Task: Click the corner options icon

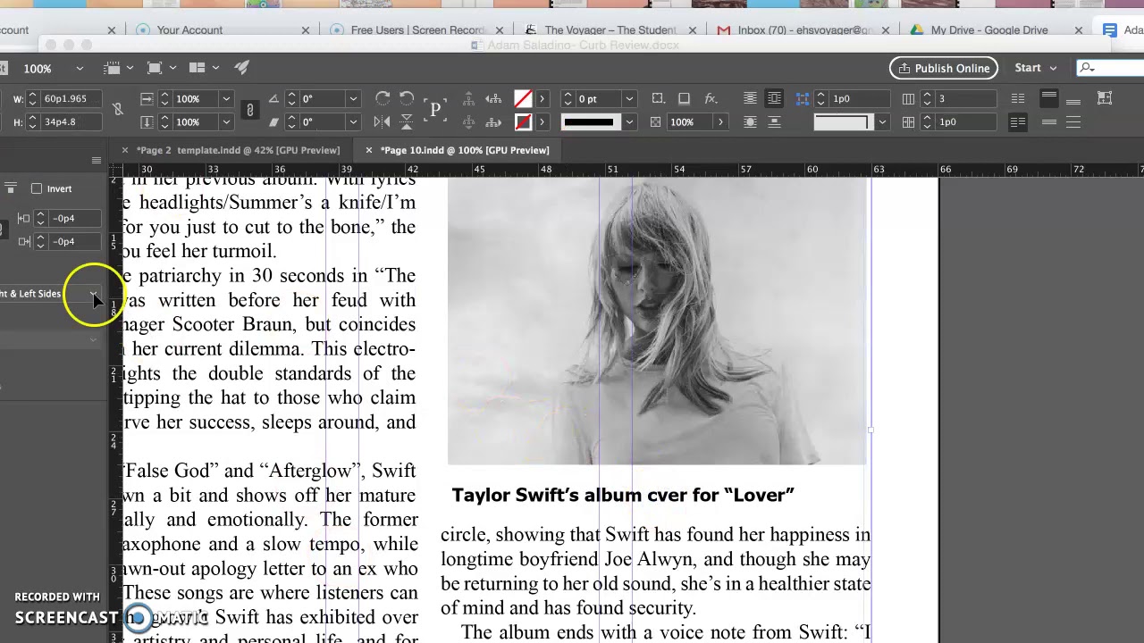Action: [x=658, y=98]
